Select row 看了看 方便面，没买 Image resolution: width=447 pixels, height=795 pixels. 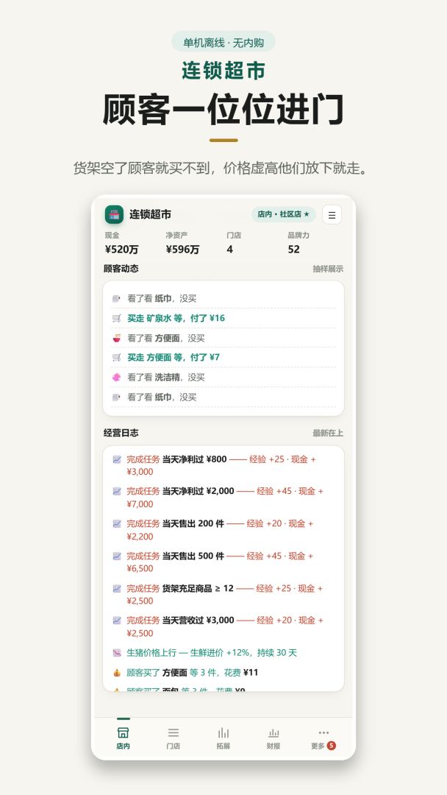223,338
